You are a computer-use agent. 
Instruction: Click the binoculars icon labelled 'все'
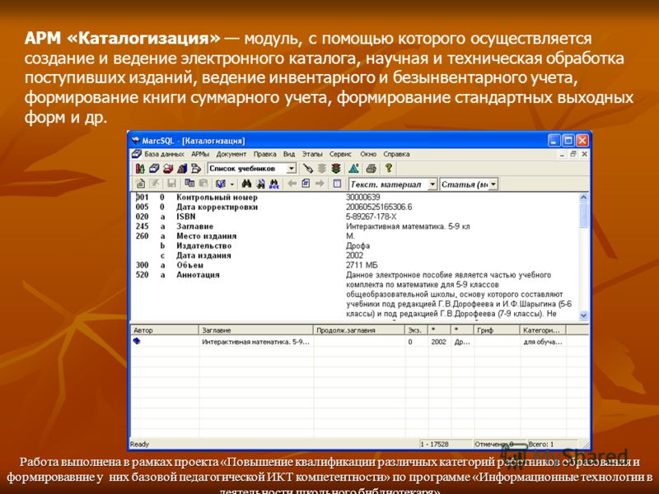(274, 184)
